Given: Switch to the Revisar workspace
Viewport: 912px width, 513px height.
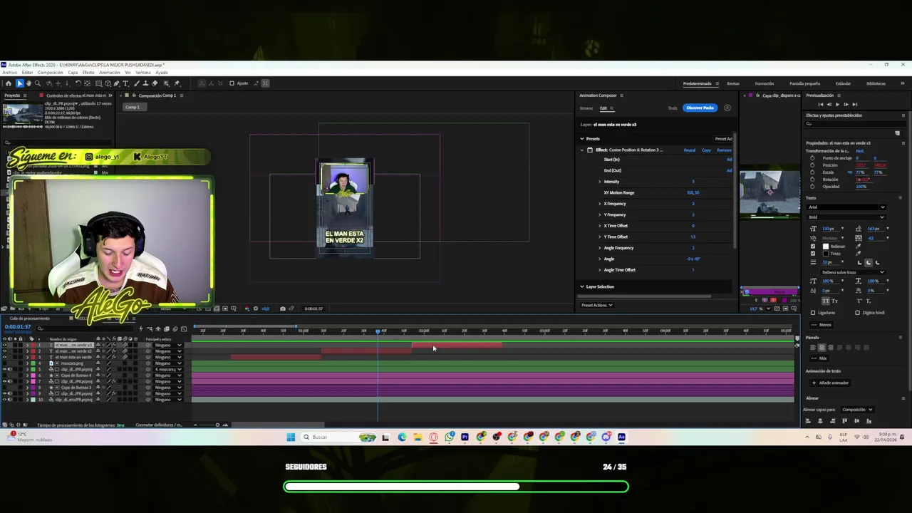Looking at the screenshot, I should coord(733,83).
